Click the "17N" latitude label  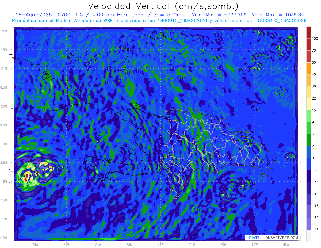4,219
